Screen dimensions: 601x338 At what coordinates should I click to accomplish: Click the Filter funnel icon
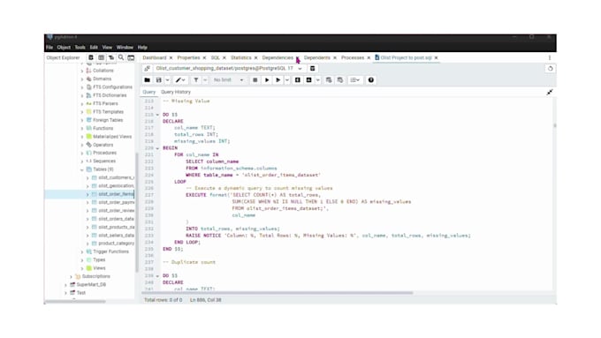[196, 80]
